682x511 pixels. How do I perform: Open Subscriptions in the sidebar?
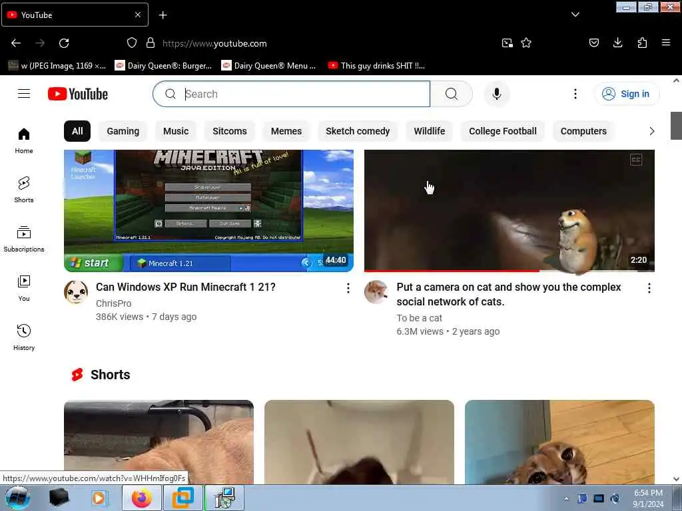coord(24,239)
